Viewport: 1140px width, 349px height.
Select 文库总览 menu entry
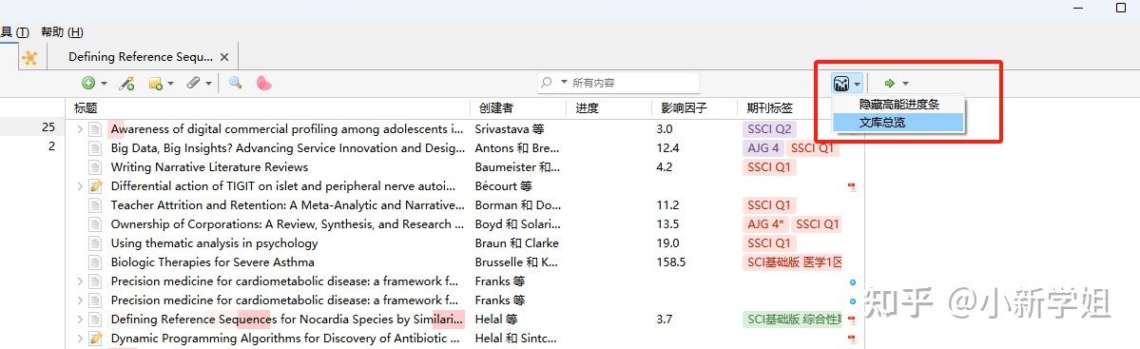(x=898, y=123)
